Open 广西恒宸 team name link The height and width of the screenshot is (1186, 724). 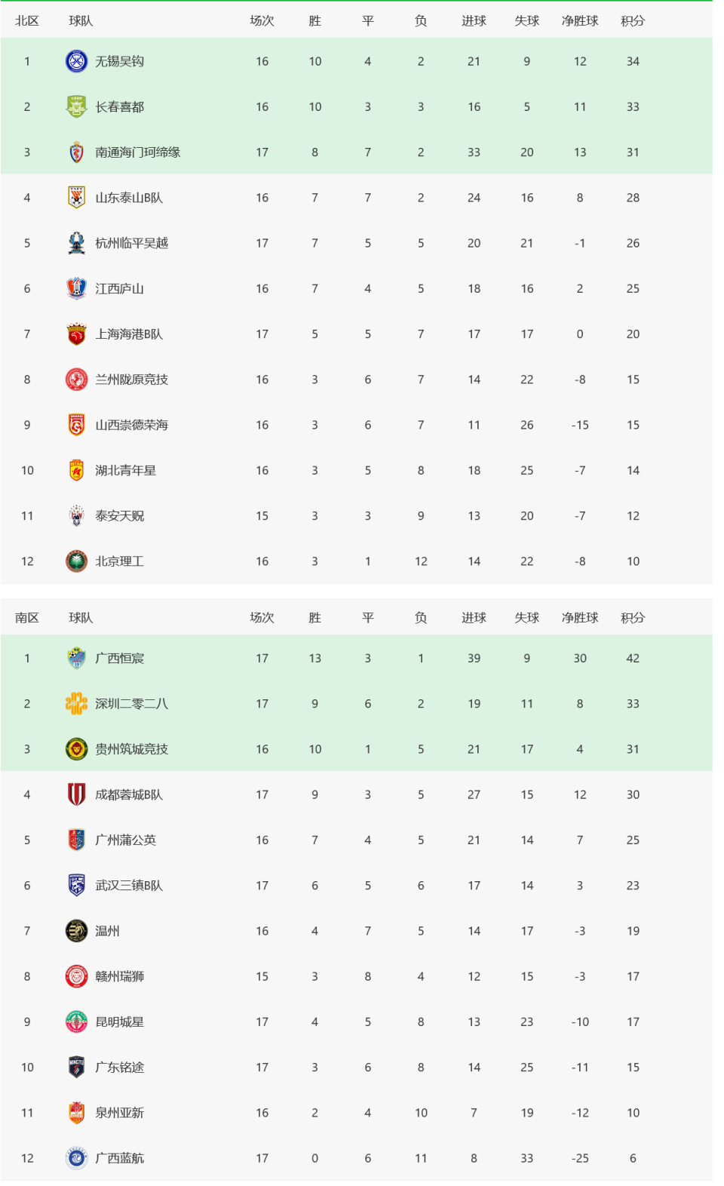click(119, 659)
